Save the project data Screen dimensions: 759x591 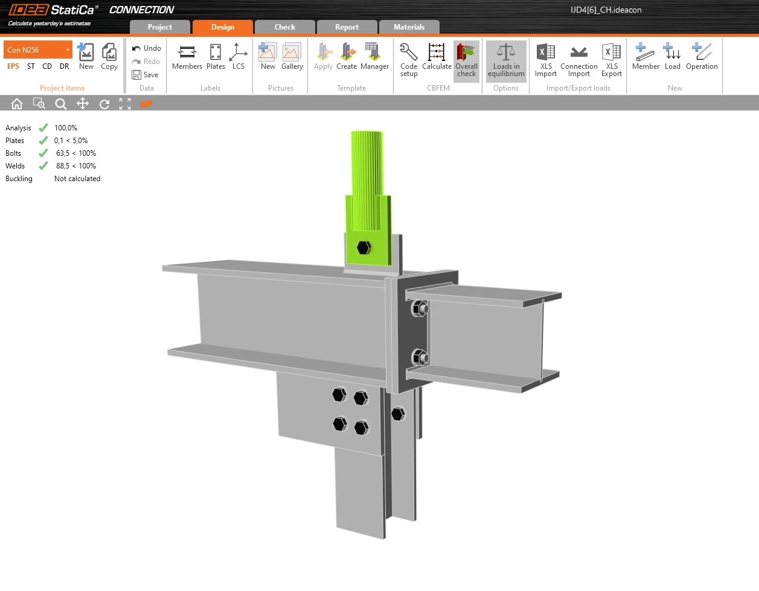(146, 75)
